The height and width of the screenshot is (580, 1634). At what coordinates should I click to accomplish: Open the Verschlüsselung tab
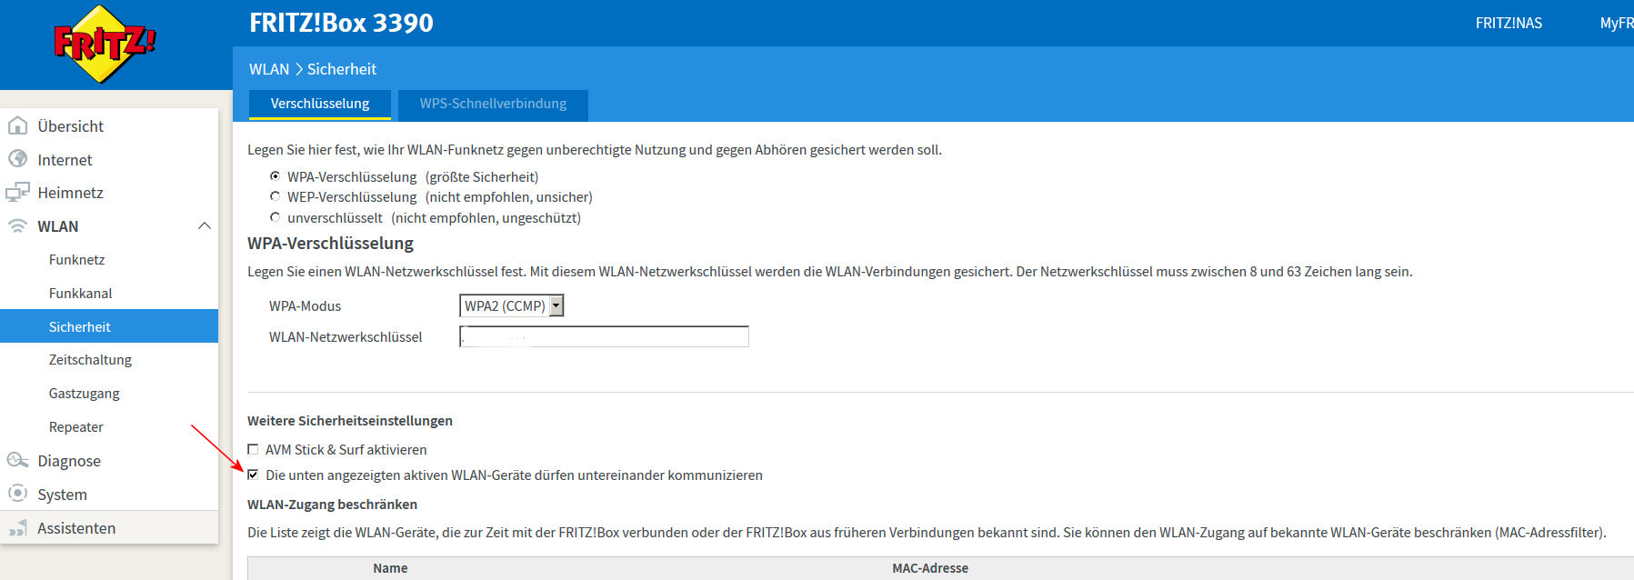(320, 104)
